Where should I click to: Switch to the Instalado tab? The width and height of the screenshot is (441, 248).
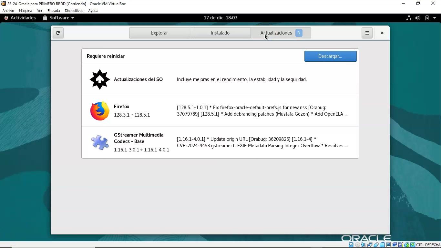point(220,33)
